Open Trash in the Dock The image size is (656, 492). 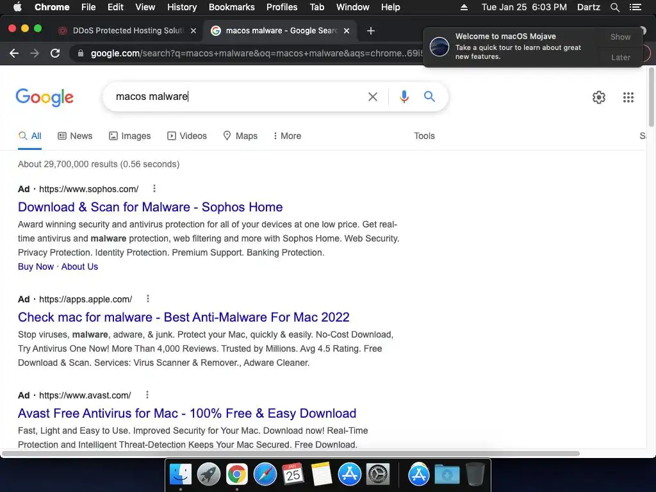coord(475,475)
